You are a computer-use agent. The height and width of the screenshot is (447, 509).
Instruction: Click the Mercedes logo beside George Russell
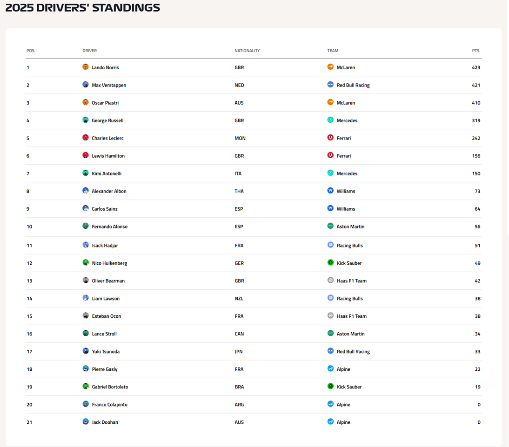(330, 120)
